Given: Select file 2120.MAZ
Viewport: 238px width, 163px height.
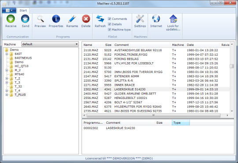Looking at the screenshot, I should click(156, 54).
